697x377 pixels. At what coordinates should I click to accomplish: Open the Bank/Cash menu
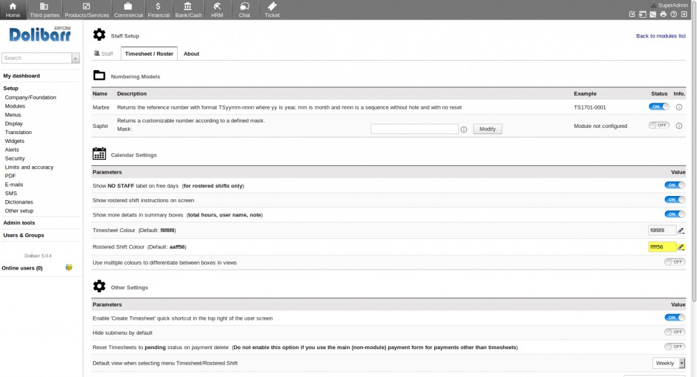(x=188, y=10)
